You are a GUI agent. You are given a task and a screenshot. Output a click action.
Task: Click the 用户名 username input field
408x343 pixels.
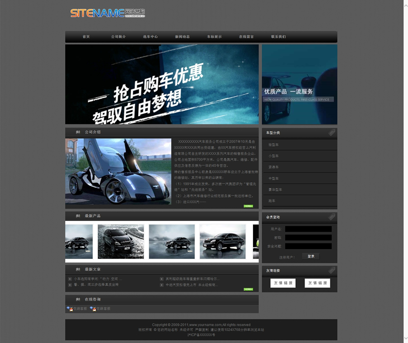tap(308, 229)
